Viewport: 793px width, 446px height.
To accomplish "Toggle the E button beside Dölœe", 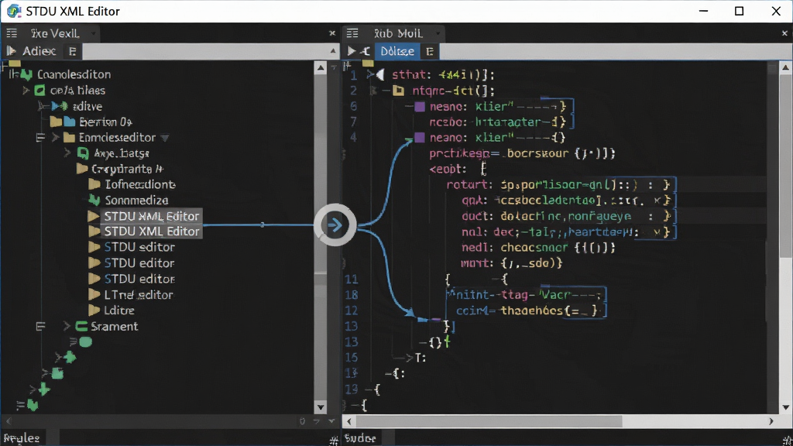I will pos(429,51).
